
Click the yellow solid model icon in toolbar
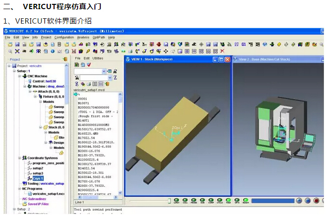[x=279, y=44]
